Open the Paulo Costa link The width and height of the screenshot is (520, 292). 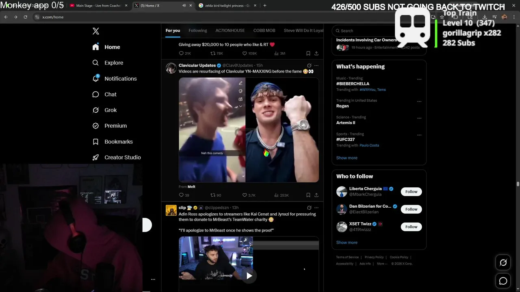pos(369,145)
